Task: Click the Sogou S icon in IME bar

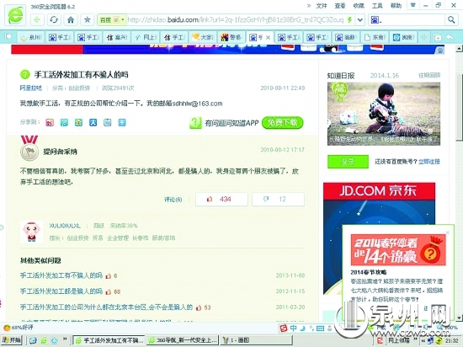Action: click(x=284, y=328)
